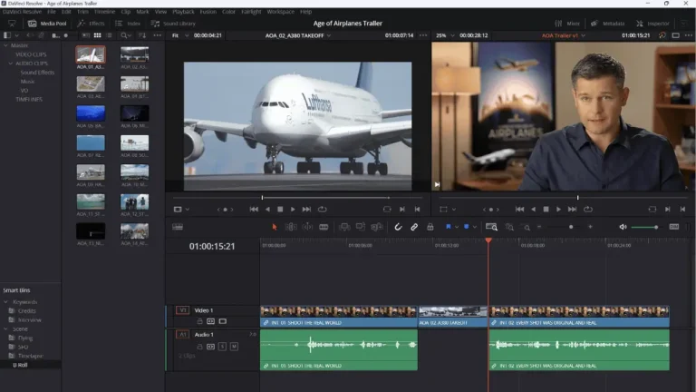Toggle loop in the source viewer
The width and height of the screenshot is (696, 392).
pyautogui.click(x=323, y=210)
